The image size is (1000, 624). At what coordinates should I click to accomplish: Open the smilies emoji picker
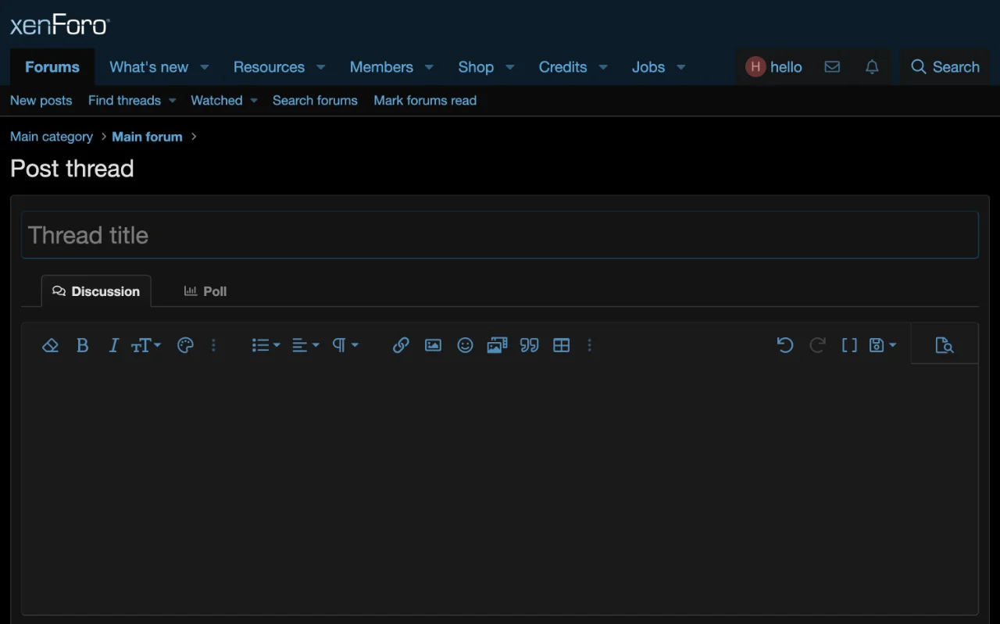pos(465,345)
